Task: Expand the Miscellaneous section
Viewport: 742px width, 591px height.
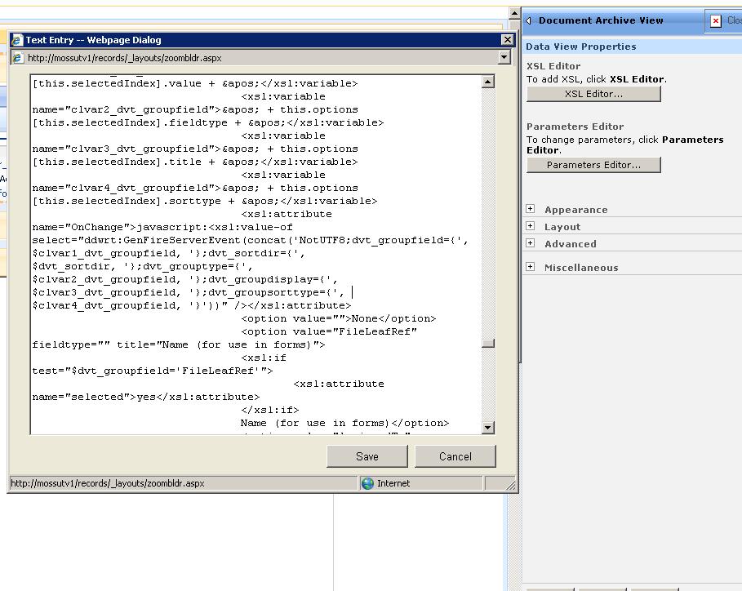Action: pyautogui.click(x=530, y=266)
